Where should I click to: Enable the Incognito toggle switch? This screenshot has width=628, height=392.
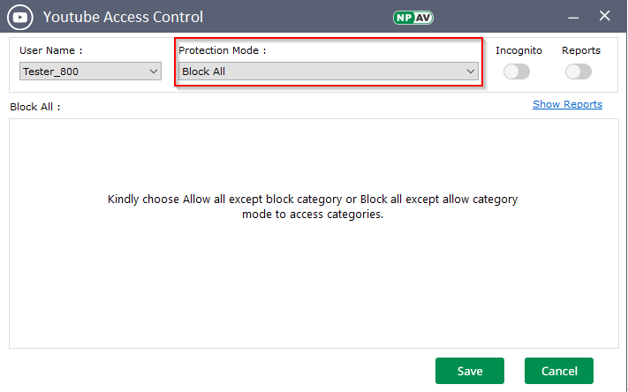click(x=517, y=72)
